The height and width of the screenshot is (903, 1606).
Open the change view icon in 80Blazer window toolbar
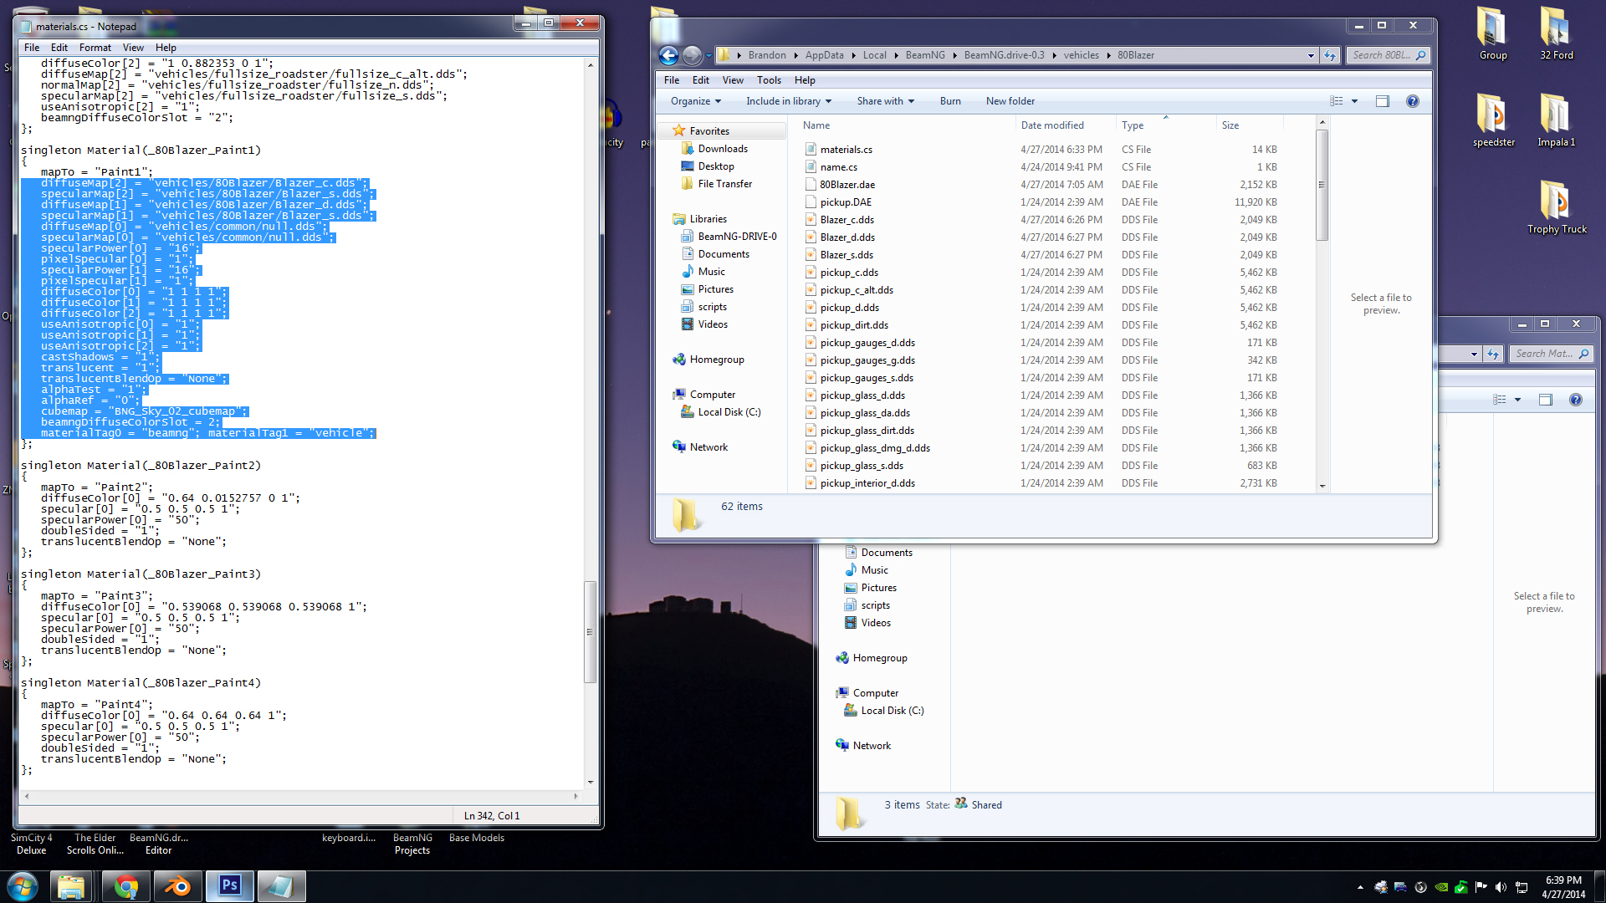click(1337, 101)
